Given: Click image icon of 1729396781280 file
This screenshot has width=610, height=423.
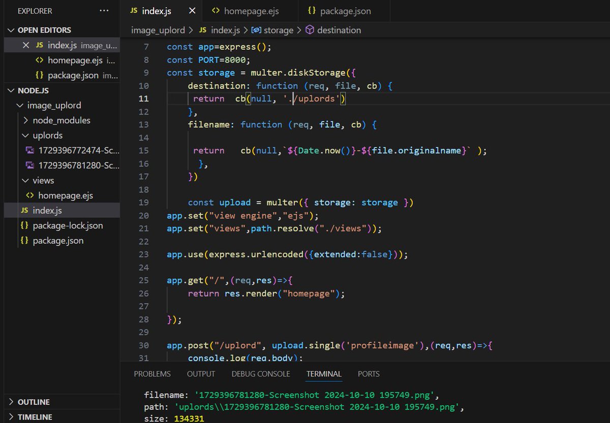Looking at the screenshot, I should pyautogui.click(x=30, y=166).
